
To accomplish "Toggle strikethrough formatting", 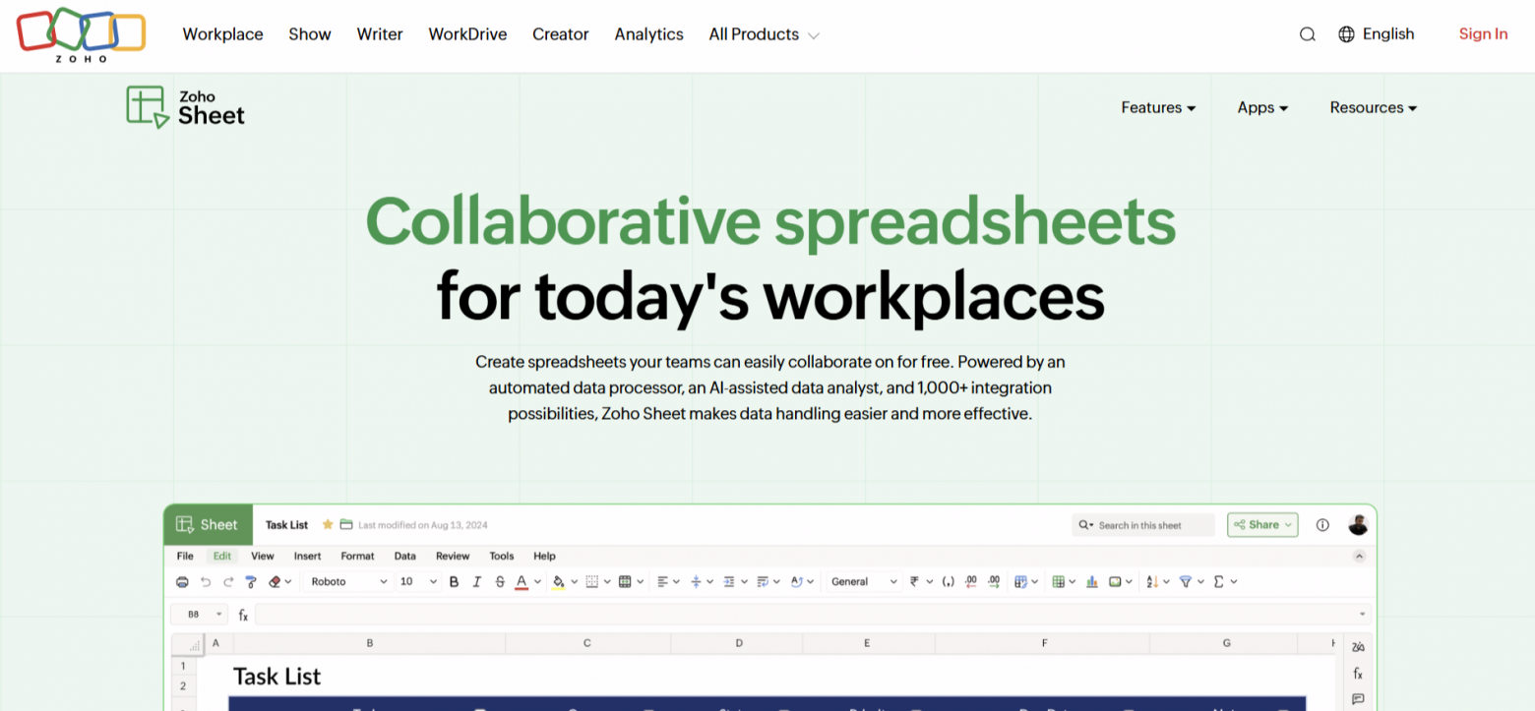I will coord(500,582).
